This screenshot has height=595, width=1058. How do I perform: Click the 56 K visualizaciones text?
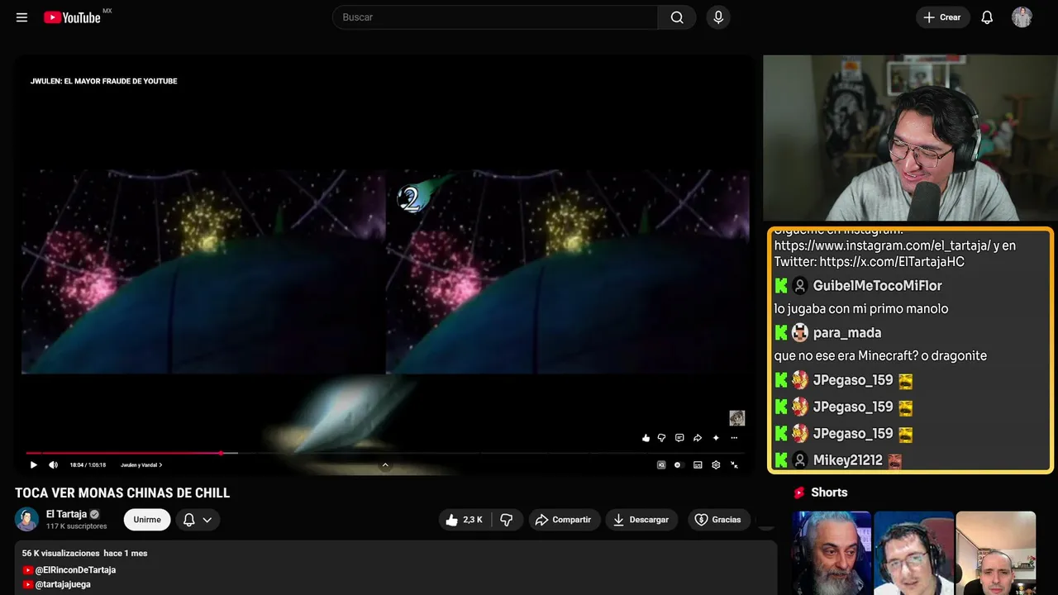pos(60,553)
